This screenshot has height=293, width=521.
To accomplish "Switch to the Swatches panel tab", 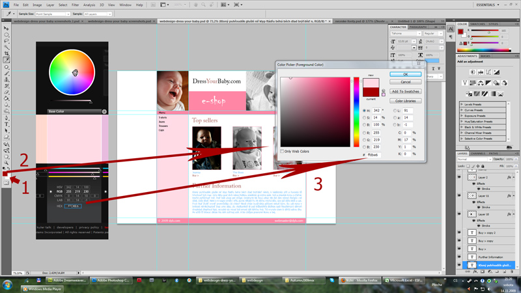I will click(x=477, y=24).
